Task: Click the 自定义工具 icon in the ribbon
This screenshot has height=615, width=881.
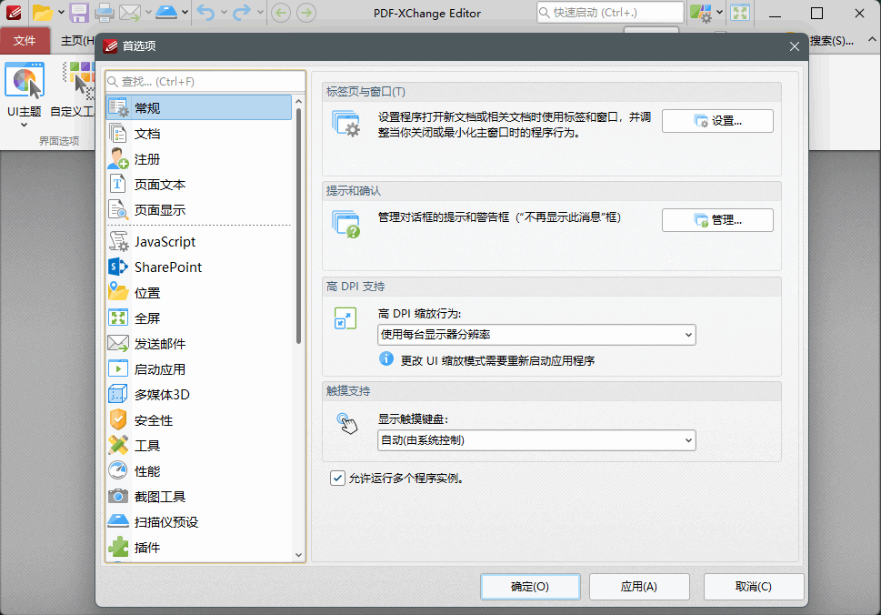Action: [79, 80]
